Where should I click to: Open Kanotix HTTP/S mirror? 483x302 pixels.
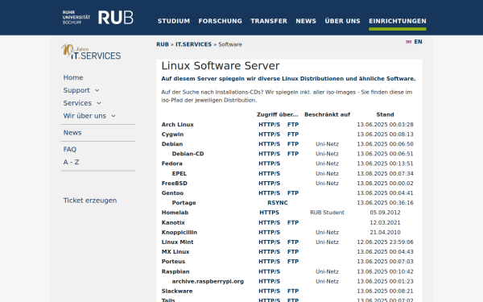click(269, 222)
